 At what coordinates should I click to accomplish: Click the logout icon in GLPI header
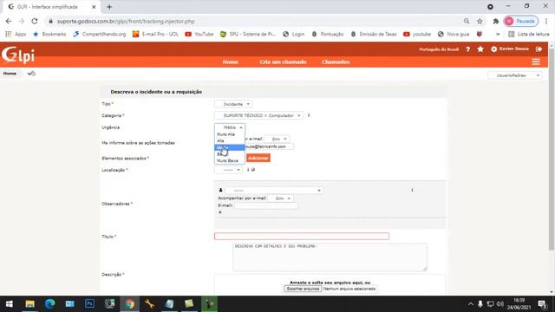(539, 49)
